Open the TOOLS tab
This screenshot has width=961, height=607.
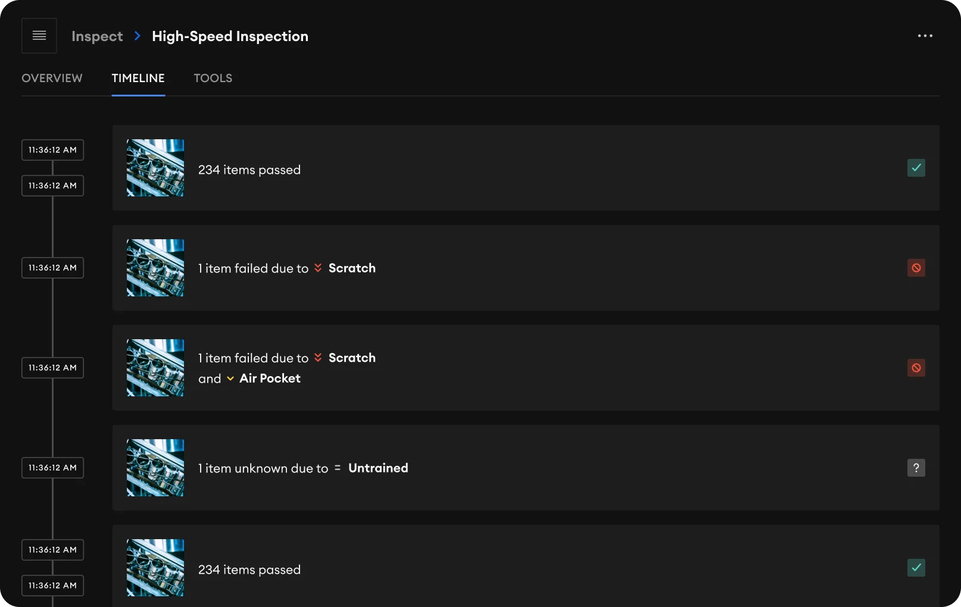[213, 78]
